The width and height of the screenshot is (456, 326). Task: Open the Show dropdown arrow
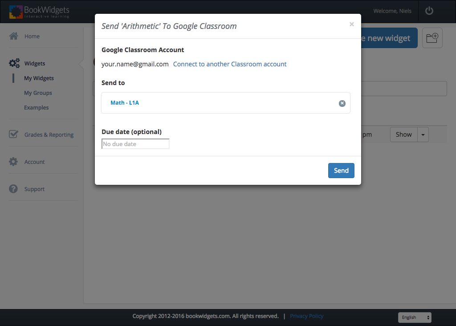coord(423,134)
